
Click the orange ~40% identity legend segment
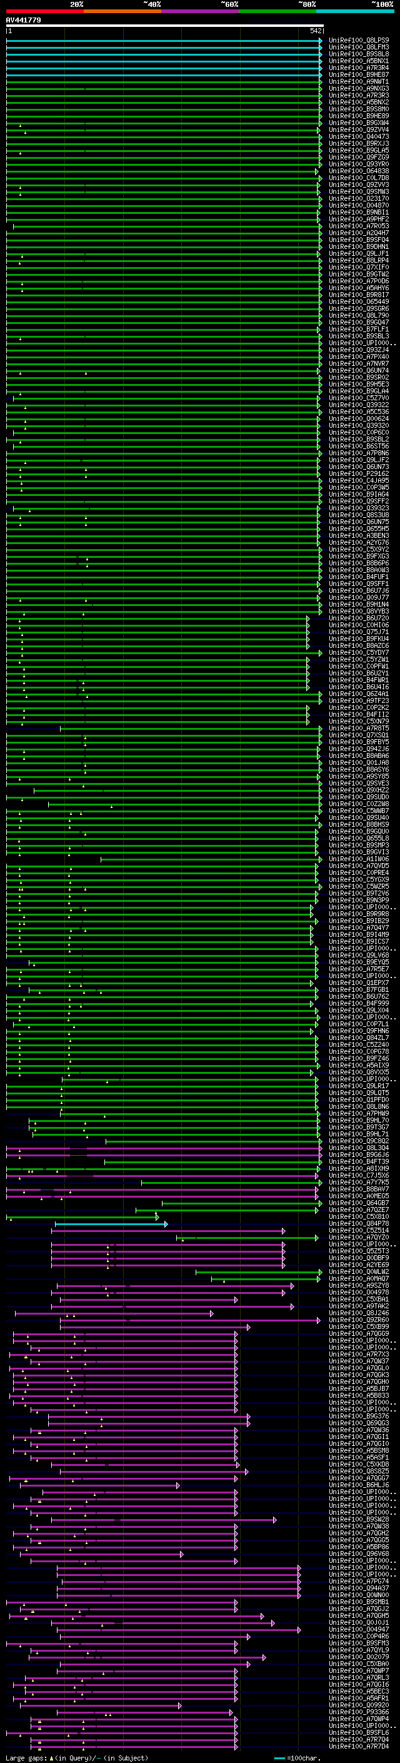(122, 12)
